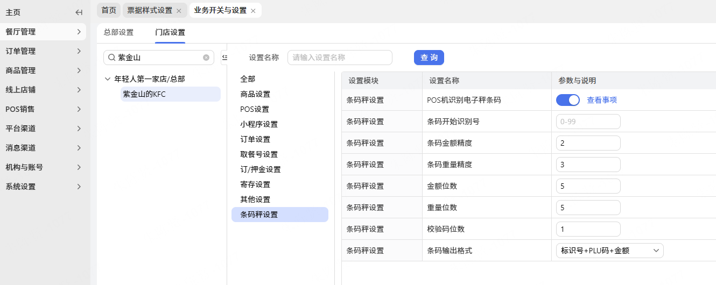Close the 票据样式设置 tab

pyautogui.click(x=179, y=11)
